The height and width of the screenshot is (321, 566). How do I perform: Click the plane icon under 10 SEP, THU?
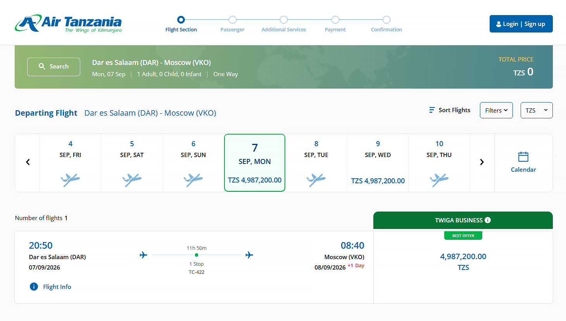439,180
